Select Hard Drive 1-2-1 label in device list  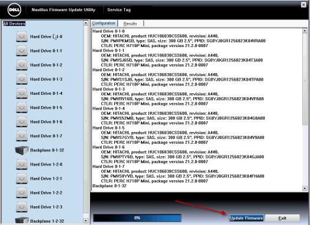(46, 178)
